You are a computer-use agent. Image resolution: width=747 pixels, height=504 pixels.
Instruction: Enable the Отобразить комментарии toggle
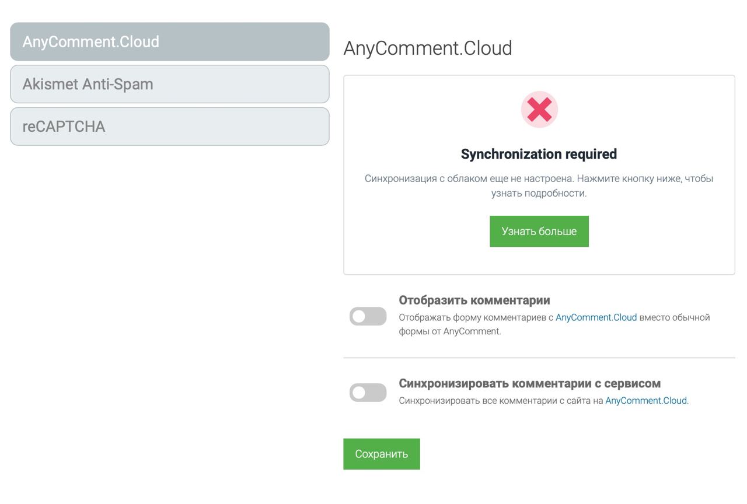click(x=368, y=316)
